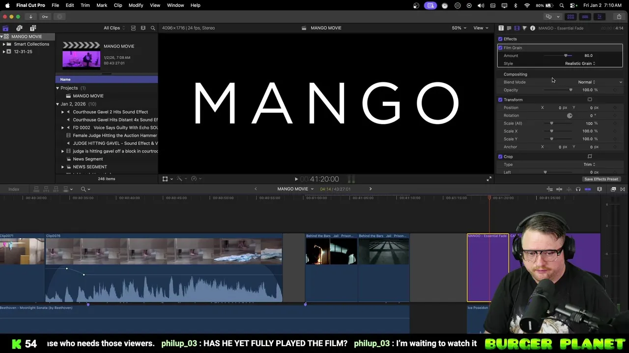
Task: Disable the Transform checkbox
Action: [500, 100]
